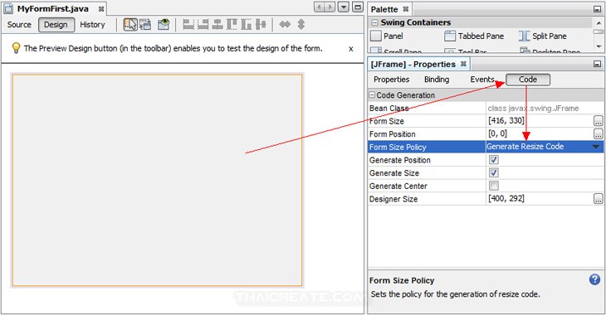606x315 pixels.
Task: Pick the Tabbed Pane component in Palette
Action: pos(474,36)
